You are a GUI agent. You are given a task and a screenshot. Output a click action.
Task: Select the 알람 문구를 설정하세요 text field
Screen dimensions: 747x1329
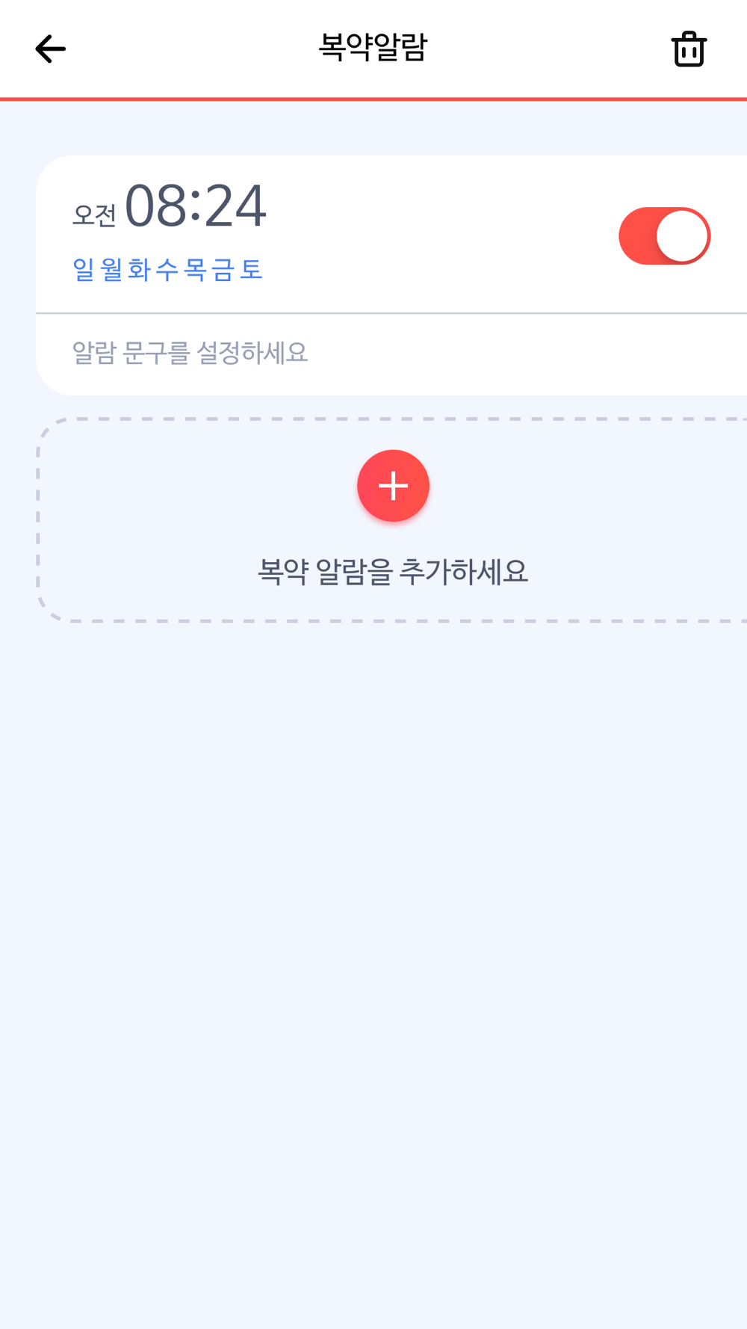[391, 354]
